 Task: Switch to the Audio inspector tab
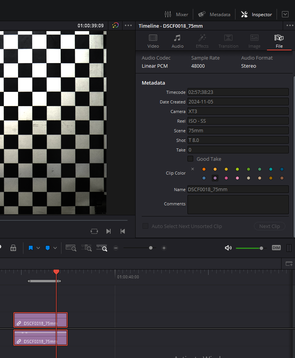pyautogui.click(x=177, y=41)
